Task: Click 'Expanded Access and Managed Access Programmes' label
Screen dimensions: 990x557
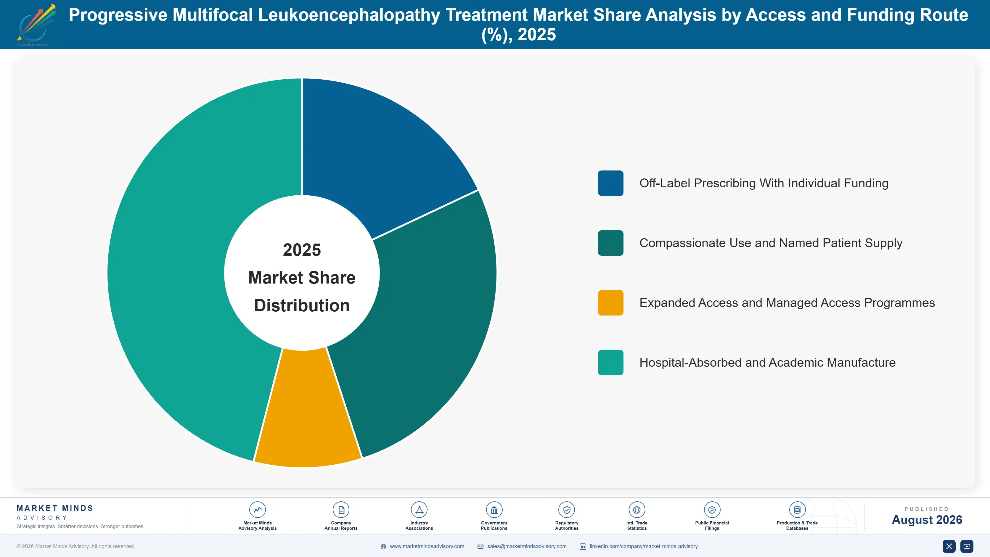Action: (787, 303)
